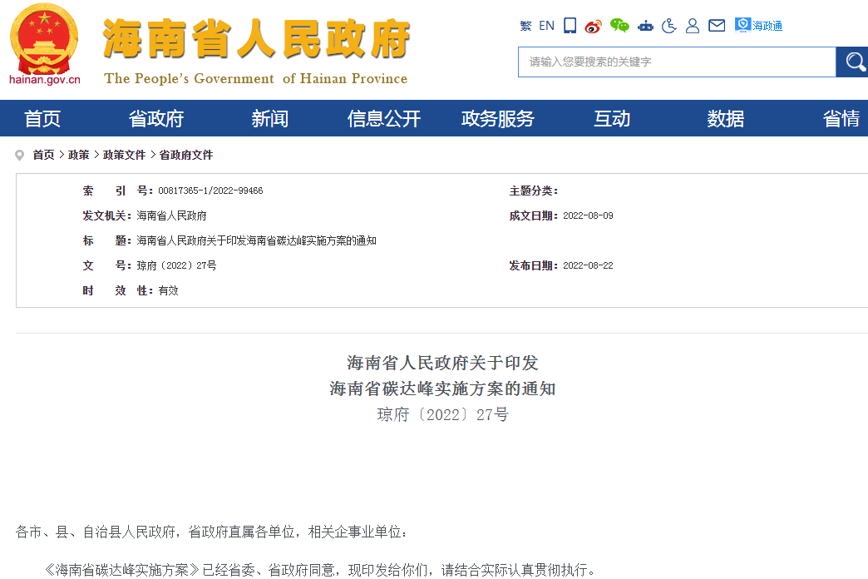Open the 省政府文件 breadcrumb link
Screen dimensions: 868x579
point(184,155)
